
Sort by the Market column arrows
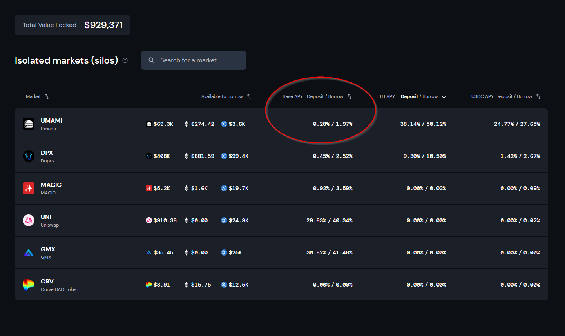[47, 96]
